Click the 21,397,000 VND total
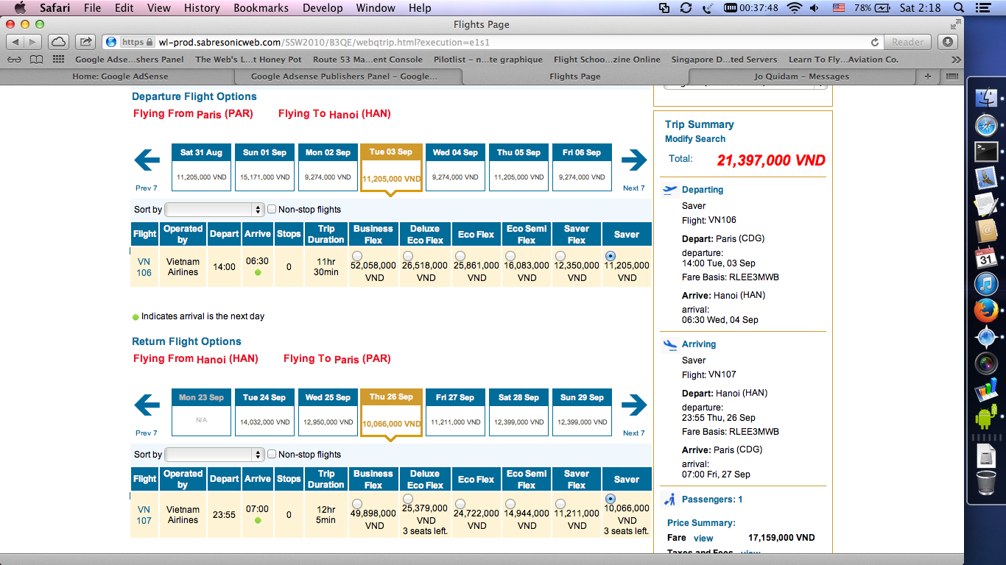 [x=771, y=160]
